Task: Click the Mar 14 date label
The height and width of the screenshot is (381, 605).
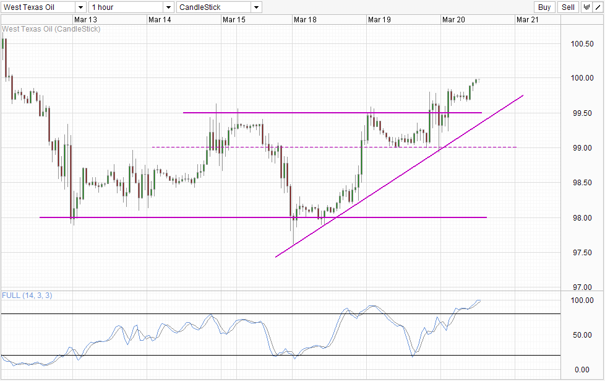Action: [160, 20]
